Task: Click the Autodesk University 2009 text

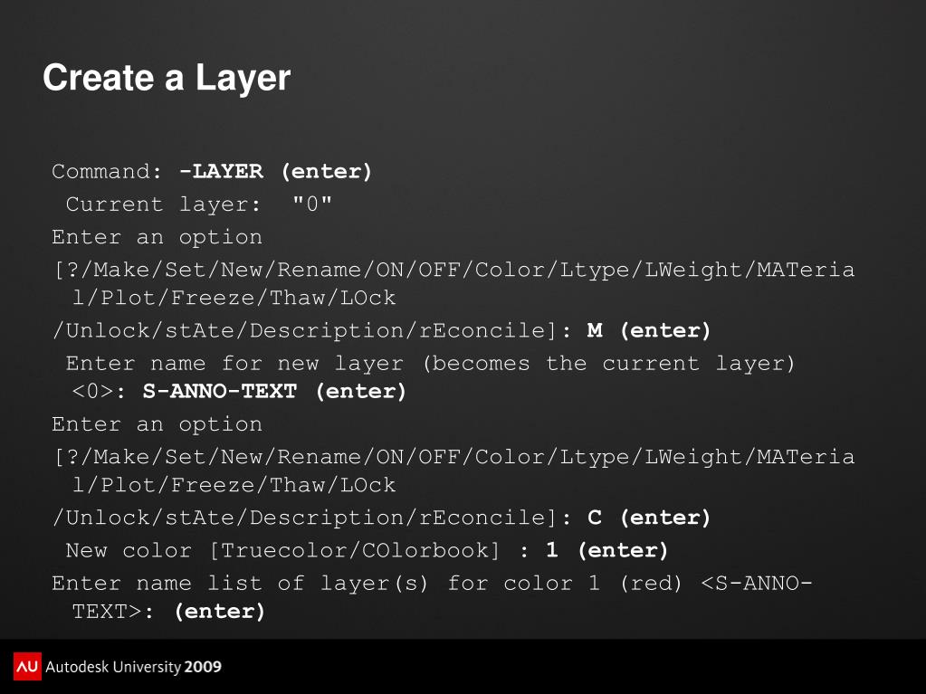Action: [133, 667]
